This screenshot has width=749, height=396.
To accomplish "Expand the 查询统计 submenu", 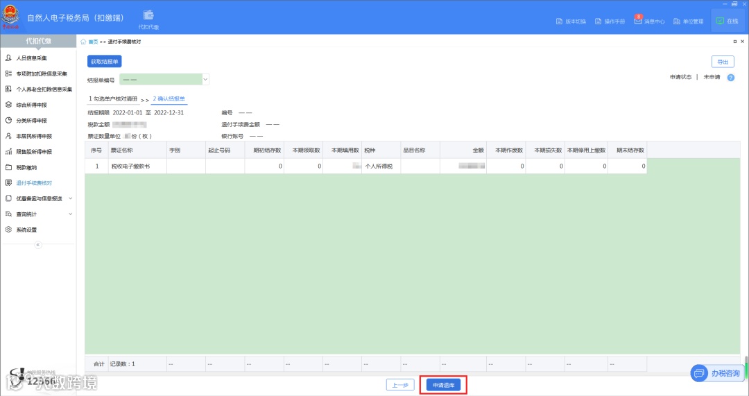I will tap(71, 214).
